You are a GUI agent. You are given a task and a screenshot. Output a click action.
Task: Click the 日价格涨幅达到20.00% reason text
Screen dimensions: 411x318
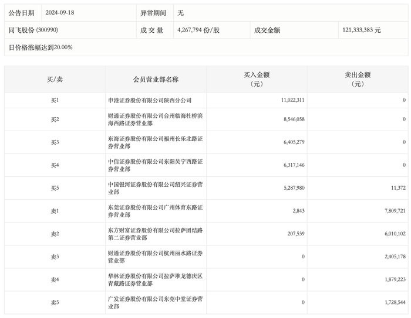41,47
